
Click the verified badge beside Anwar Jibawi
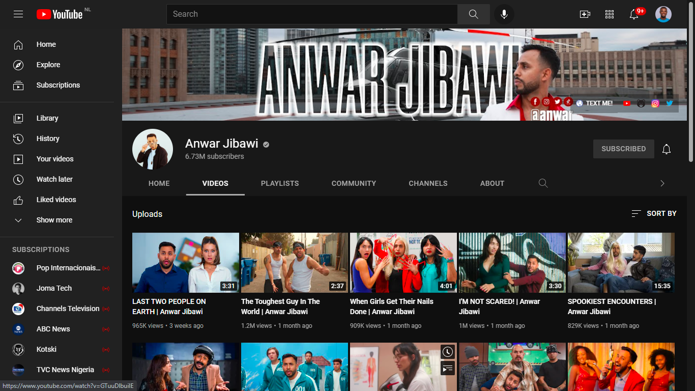(x=266, y=145)
